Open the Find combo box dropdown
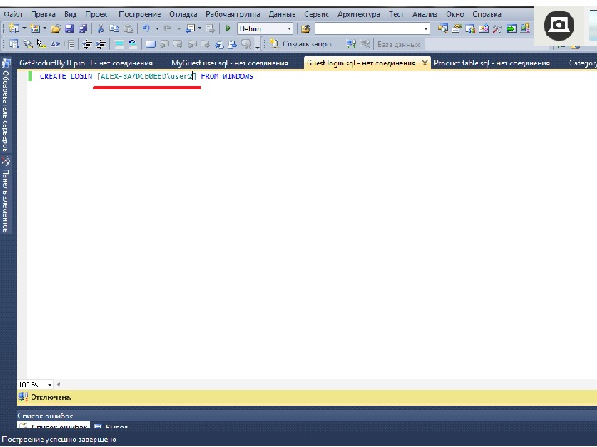Screen dimensions: 597x447 click(x=425, y=29)
